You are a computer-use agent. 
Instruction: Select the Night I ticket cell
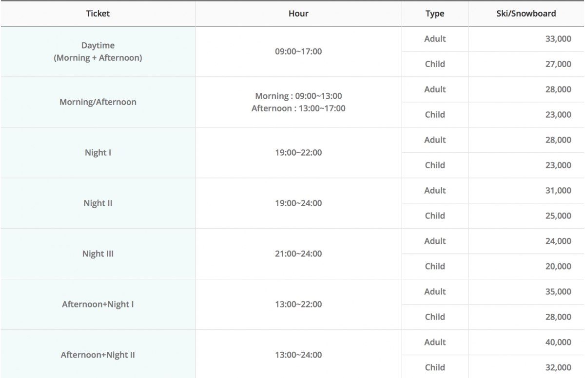pos(97,153)
